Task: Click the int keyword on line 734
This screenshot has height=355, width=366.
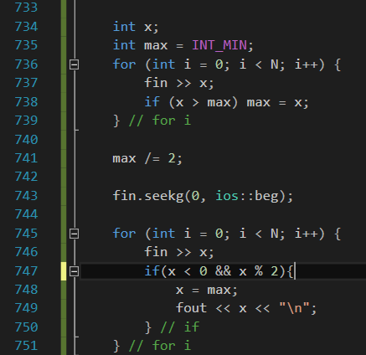Action: pos(124,27)
